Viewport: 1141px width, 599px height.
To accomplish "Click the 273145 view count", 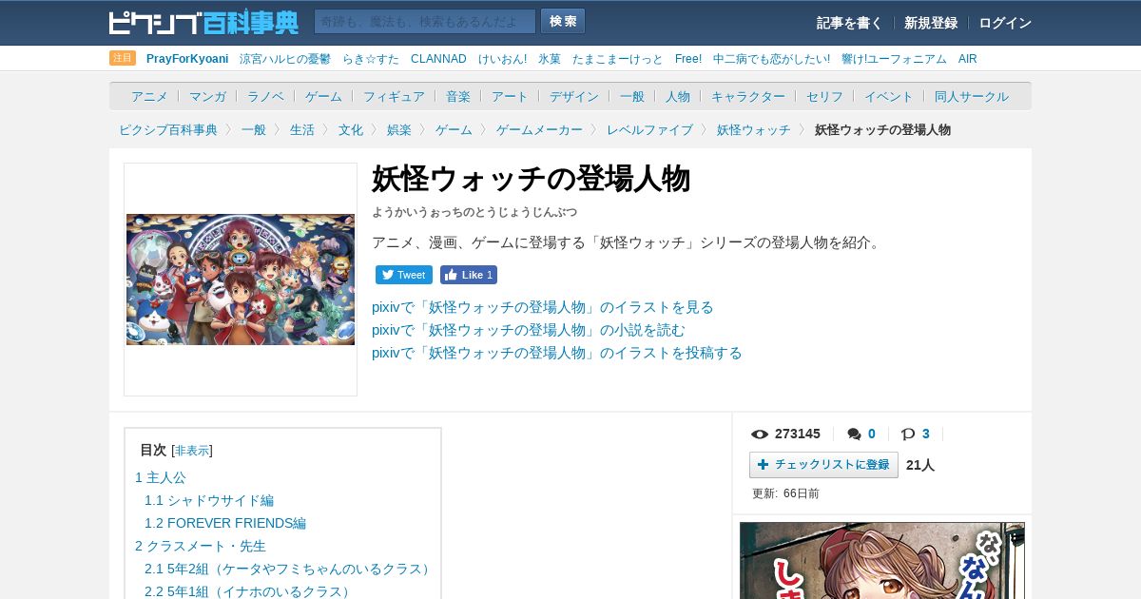I will [798, 434].
